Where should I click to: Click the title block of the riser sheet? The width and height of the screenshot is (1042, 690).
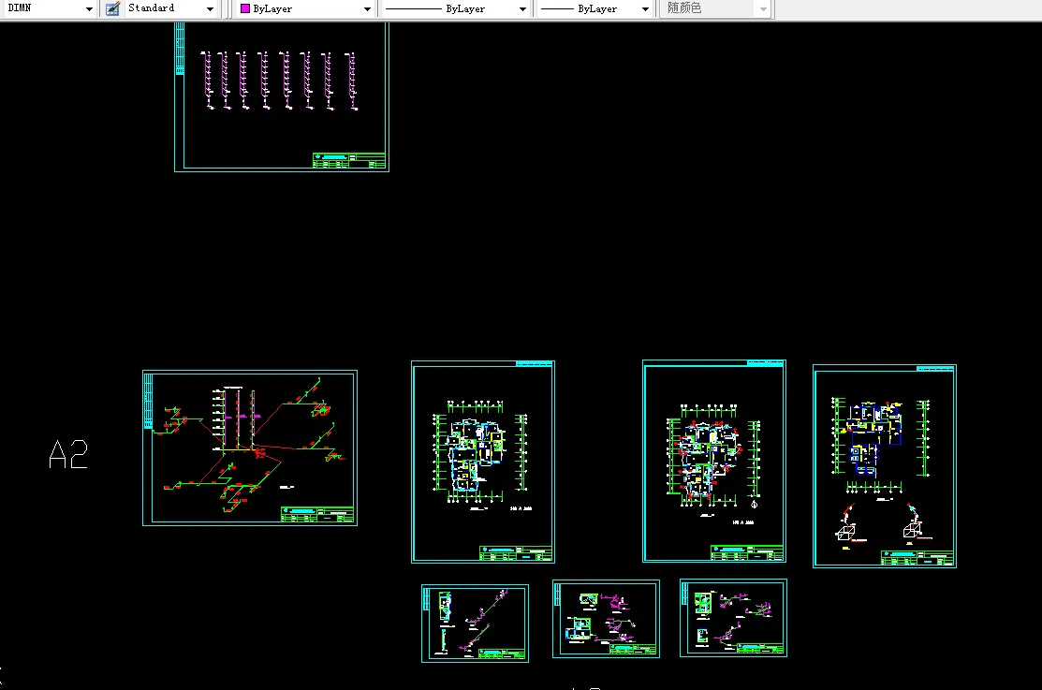click(349, 160)
